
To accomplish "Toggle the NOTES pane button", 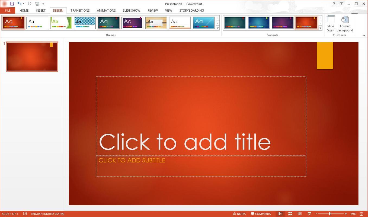I will 239,214.
